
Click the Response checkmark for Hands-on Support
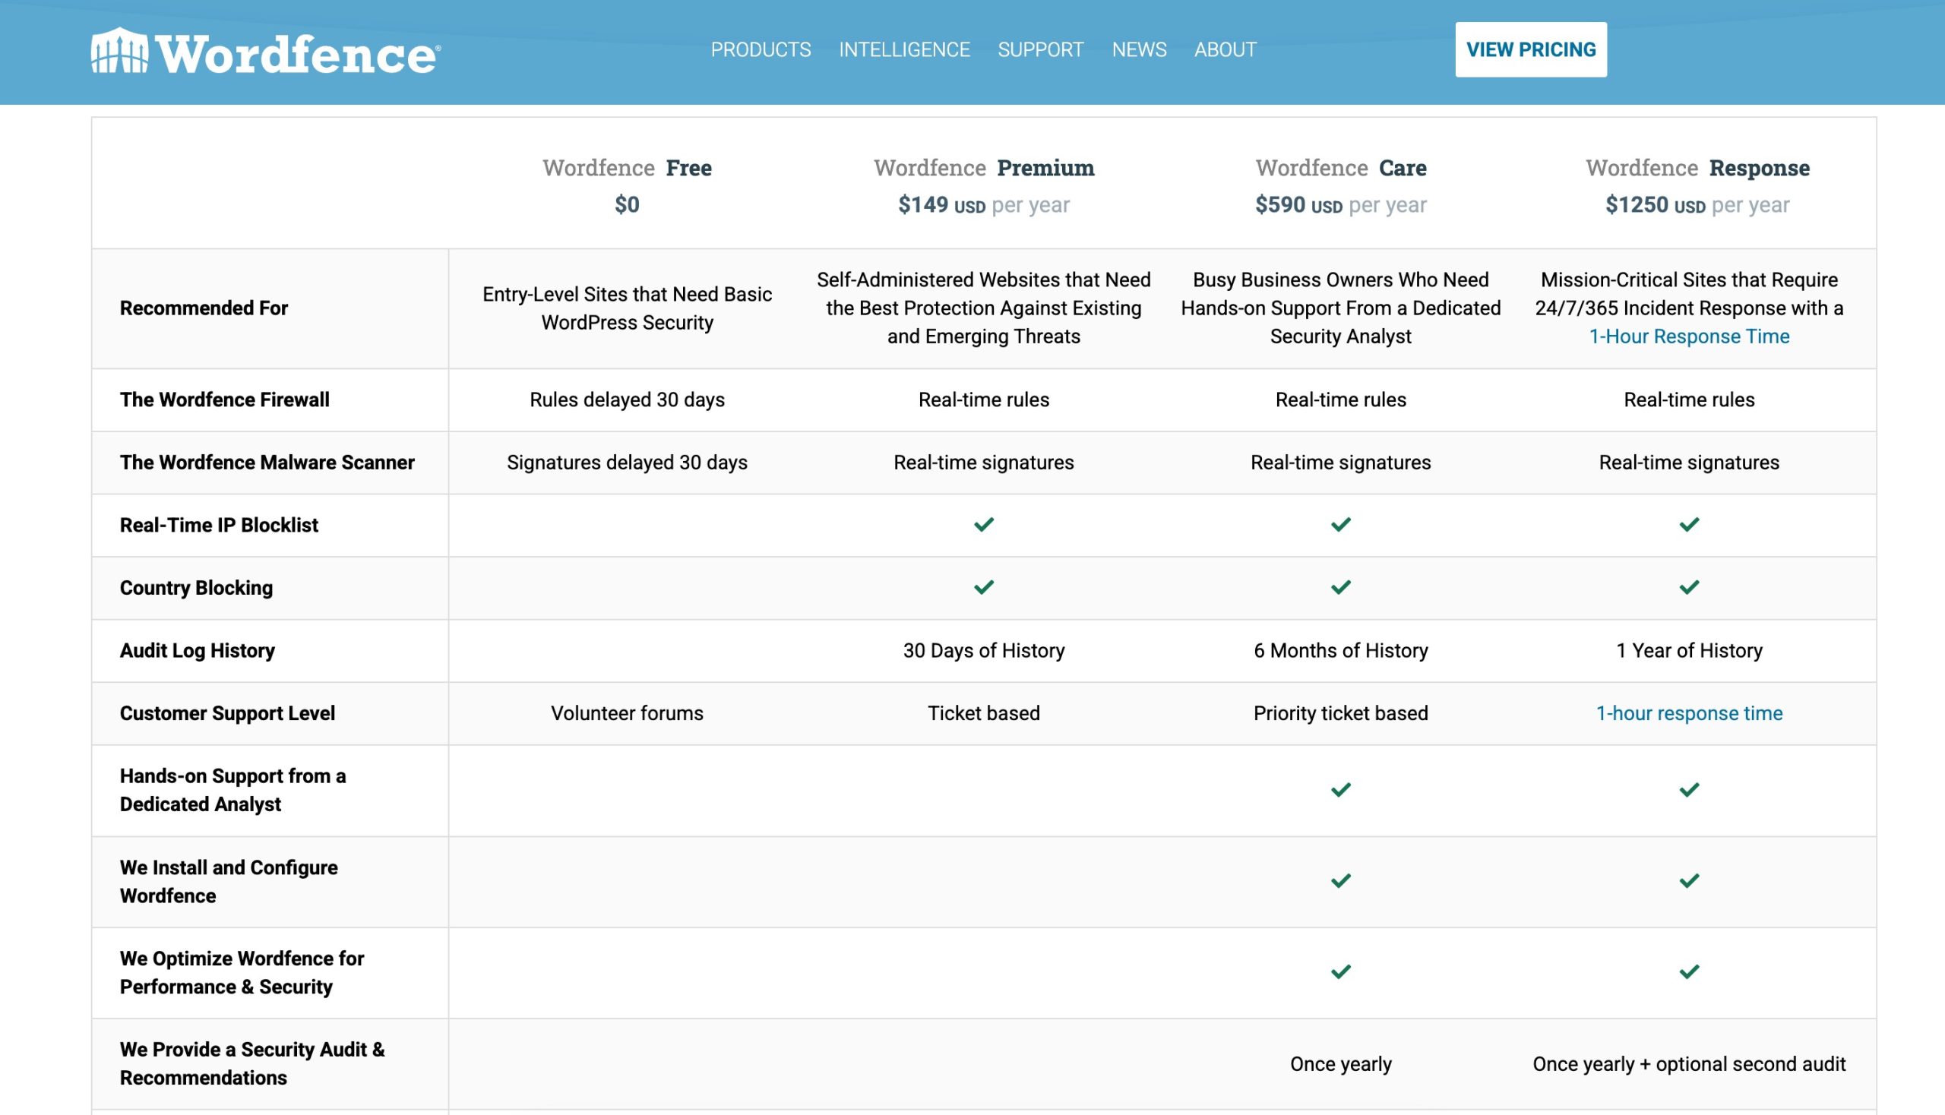pyautogui.click(x=1689, y=789)
